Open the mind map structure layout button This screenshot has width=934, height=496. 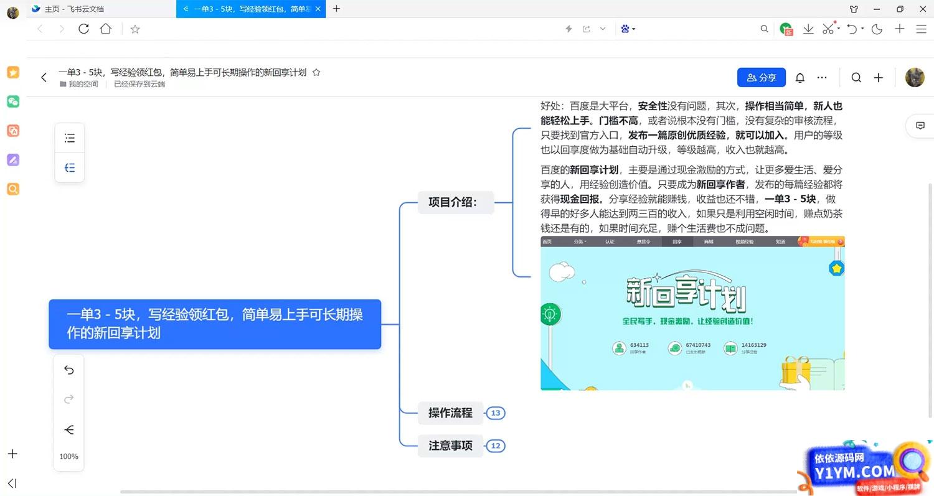pyautogui.click(x=69, y=429)
